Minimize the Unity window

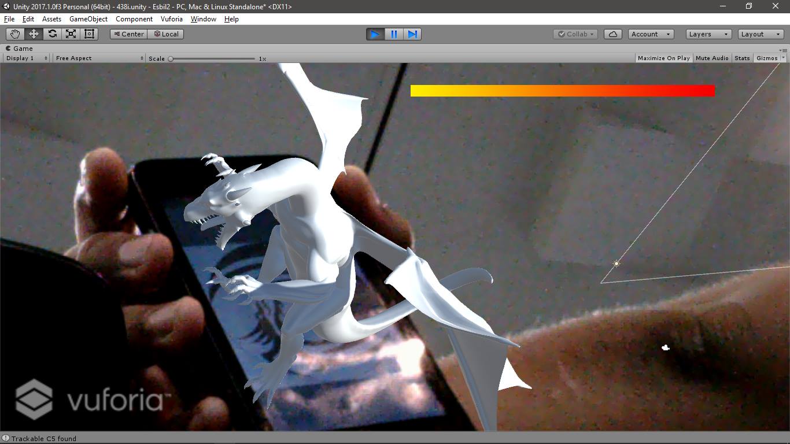click(723, 6)
